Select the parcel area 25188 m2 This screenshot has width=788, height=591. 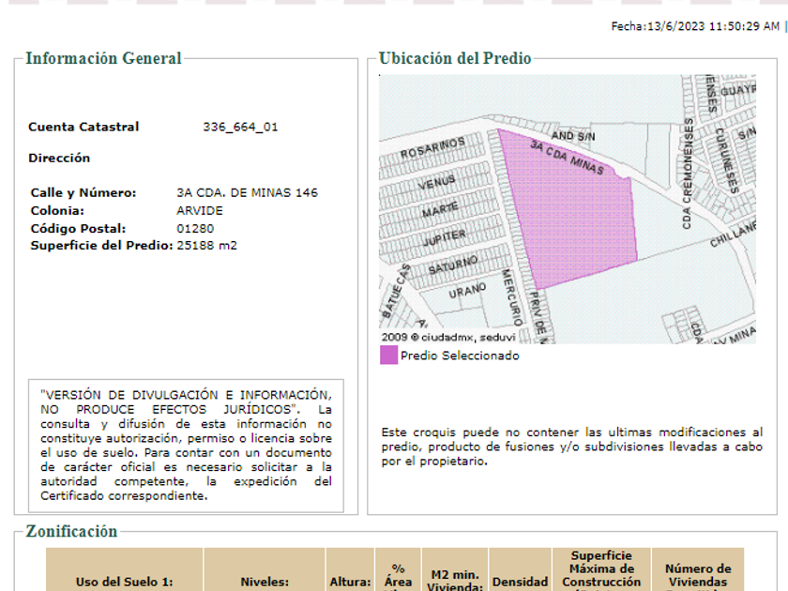pos(206,246)
